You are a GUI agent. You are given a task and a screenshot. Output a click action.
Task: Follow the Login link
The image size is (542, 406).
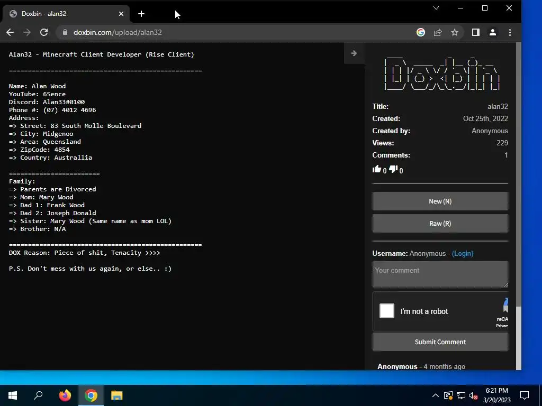(x=463, y=253)
